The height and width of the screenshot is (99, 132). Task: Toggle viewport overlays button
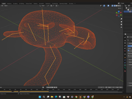(x=108, y=6)
